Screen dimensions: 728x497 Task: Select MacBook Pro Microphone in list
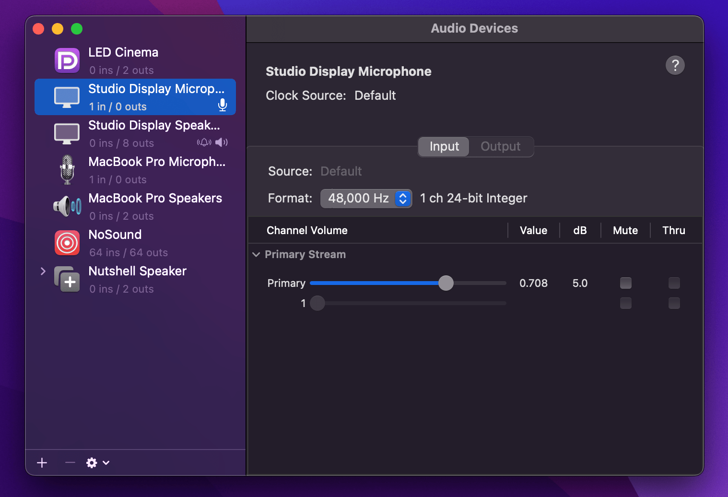(x=135, y=170)
